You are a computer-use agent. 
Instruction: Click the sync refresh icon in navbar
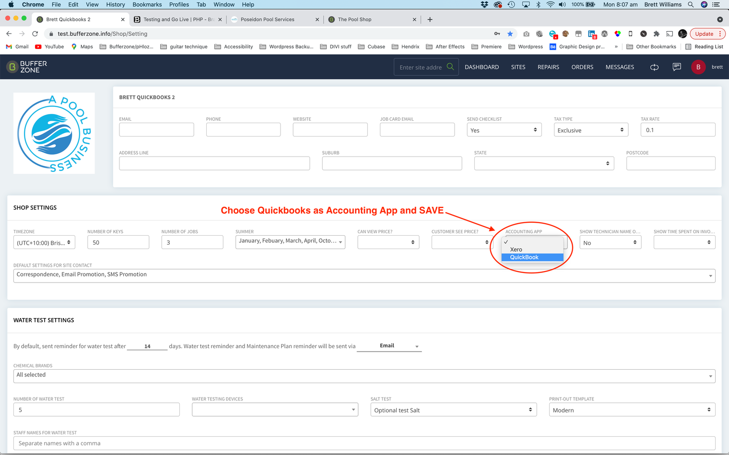click(654, 67)
